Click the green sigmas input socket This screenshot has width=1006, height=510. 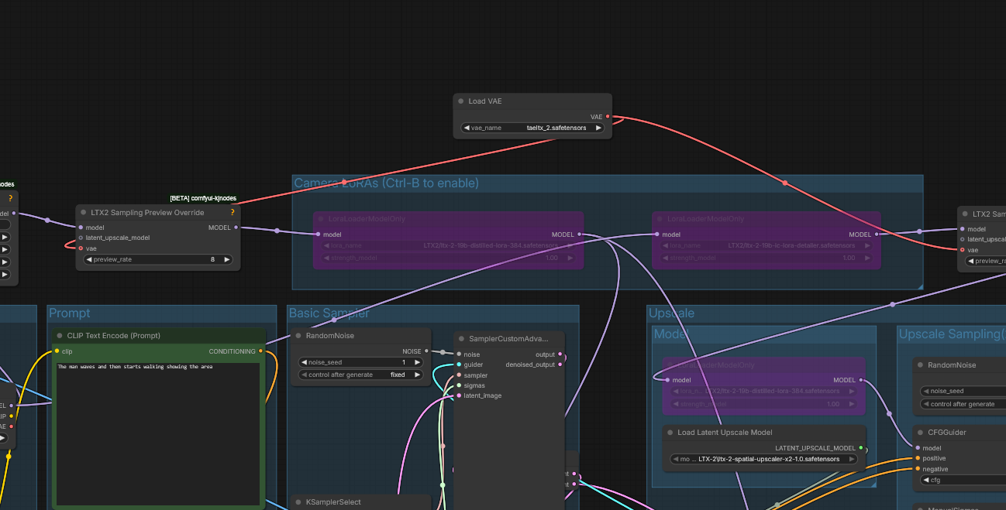tap(459, 385)
